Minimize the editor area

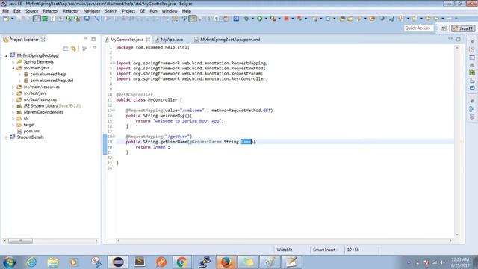450,39
